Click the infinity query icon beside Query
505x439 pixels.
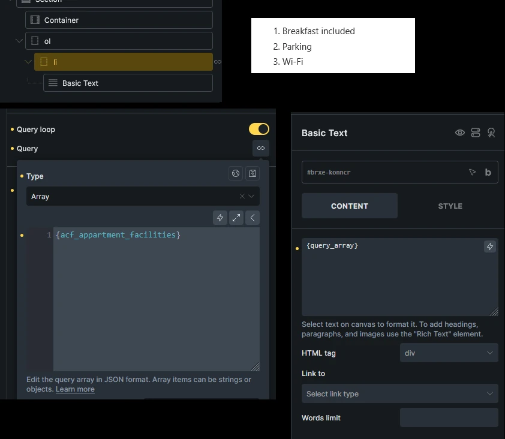261,148
